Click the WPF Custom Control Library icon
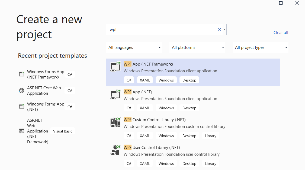Screen dimensions: 305x170 coord(115,123)
